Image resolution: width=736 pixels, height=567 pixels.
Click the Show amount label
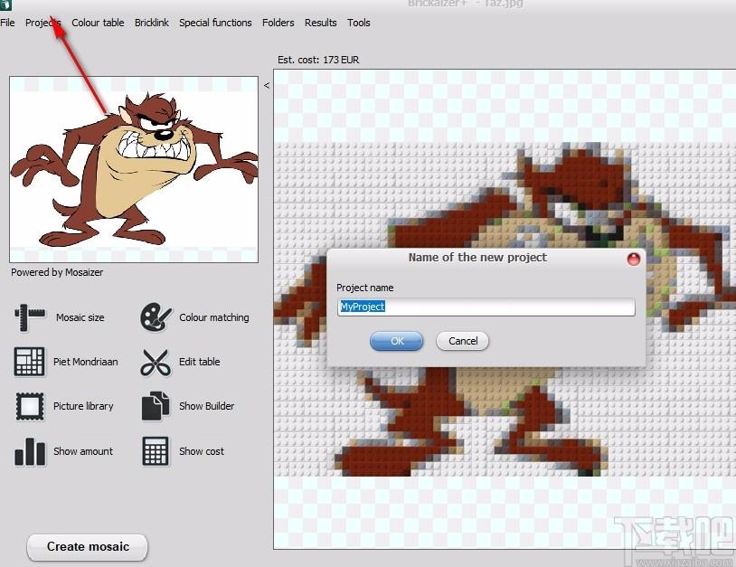pos(83,451)
